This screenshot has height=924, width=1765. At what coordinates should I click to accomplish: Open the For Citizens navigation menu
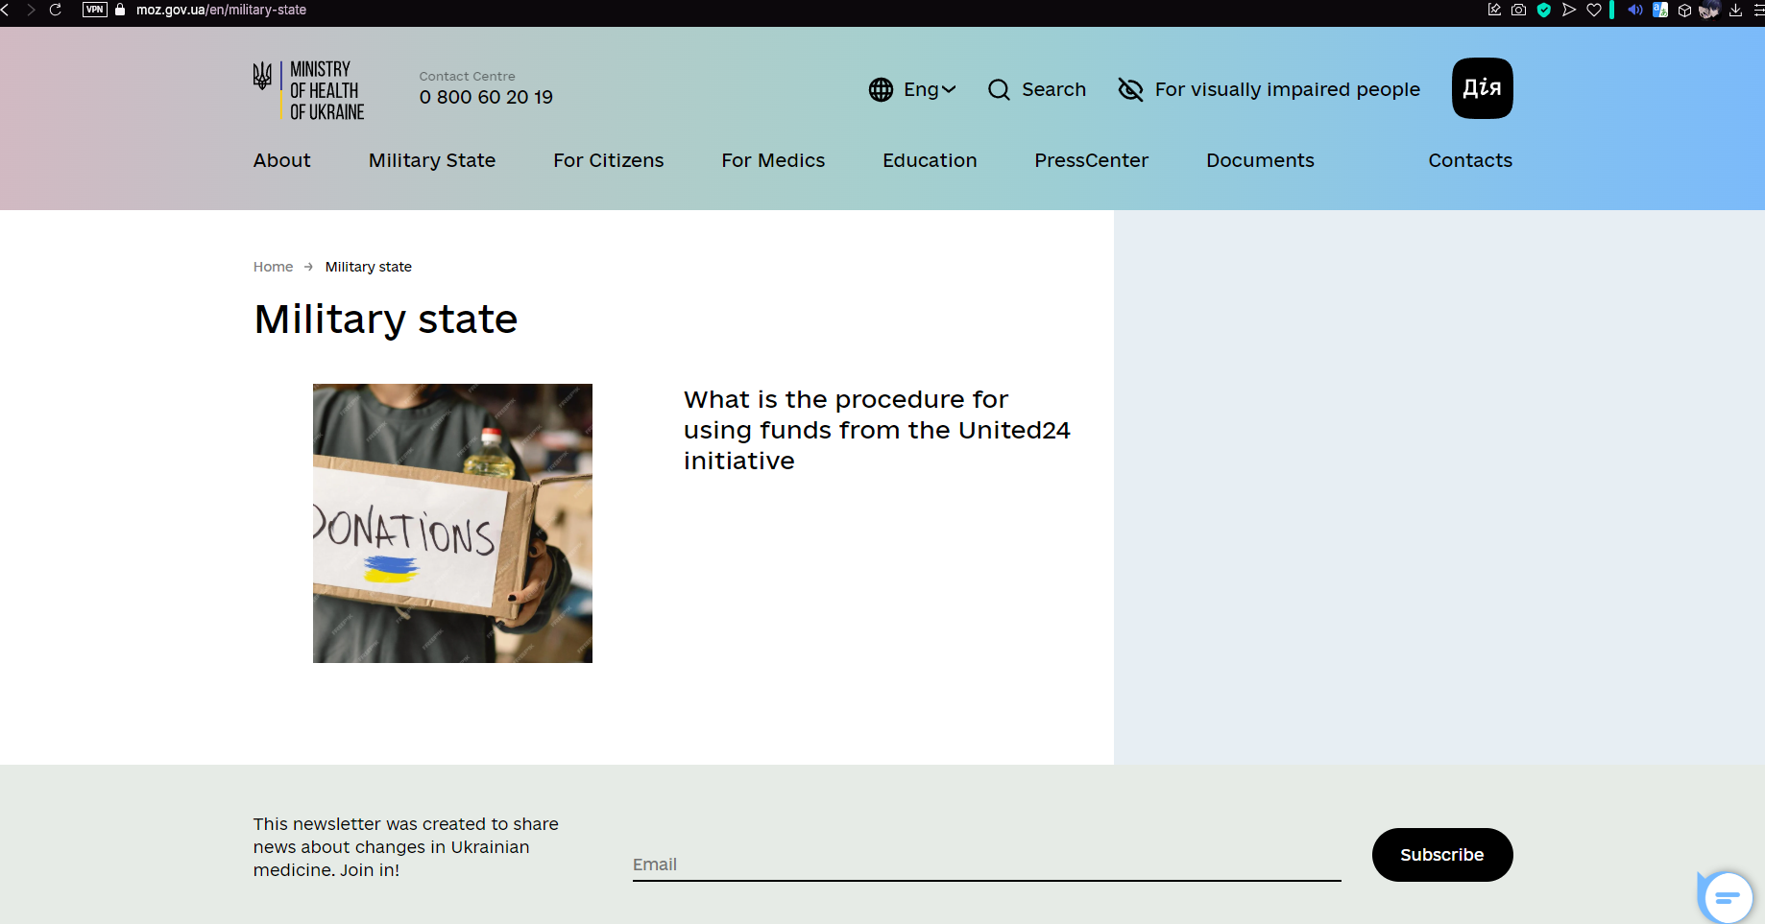click(608, 160)
